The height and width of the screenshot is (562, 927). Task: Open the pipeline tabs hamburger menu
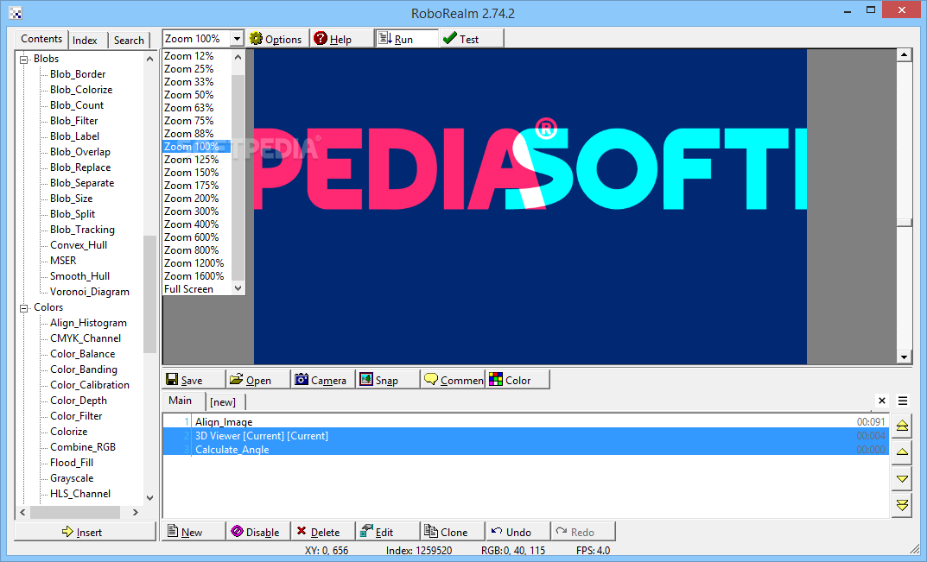click(x=903, y=401)
